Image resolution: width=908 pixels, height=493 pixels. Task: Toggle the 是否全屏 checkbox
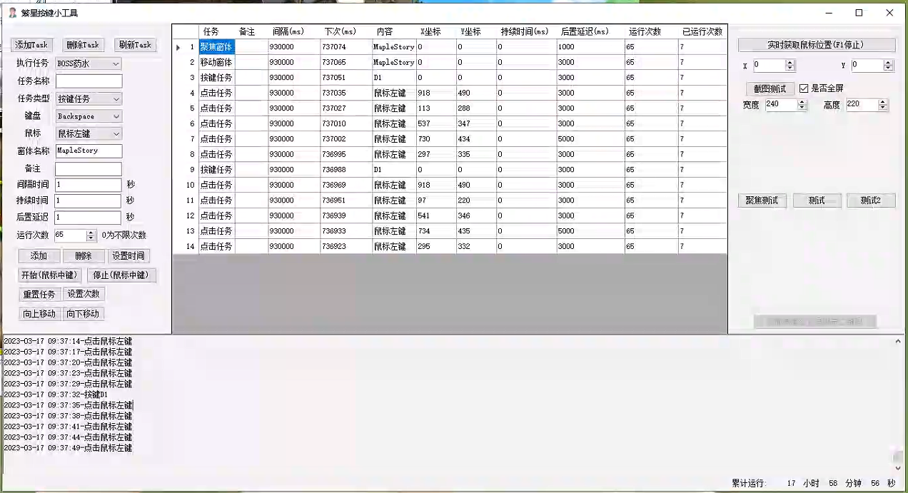point(804,88)
